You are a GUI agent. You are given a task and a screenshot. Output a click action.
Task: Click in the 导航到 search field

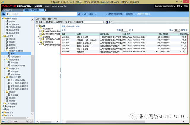44,14
